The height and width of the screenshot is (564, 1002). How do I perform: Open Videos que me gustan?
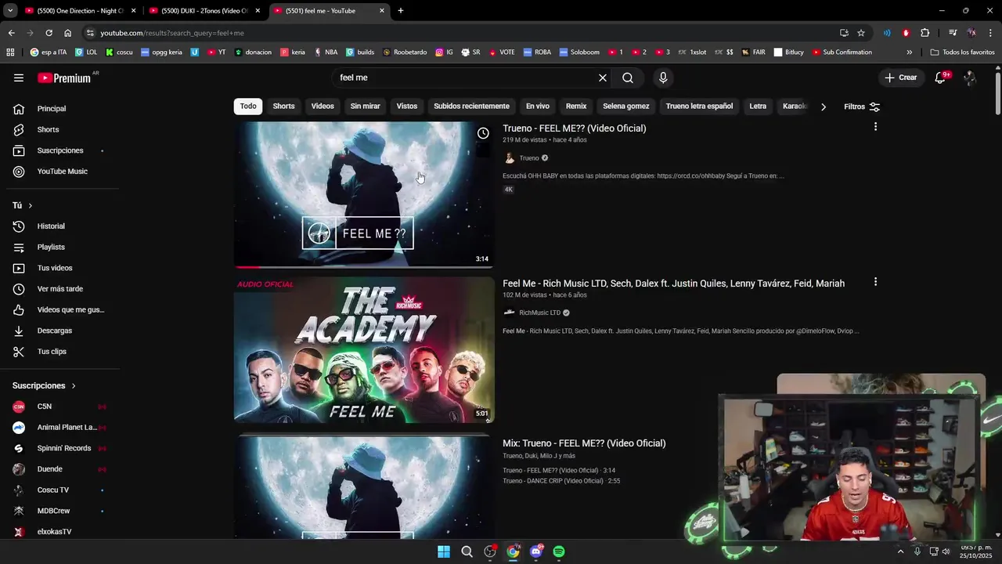[63, 309]
